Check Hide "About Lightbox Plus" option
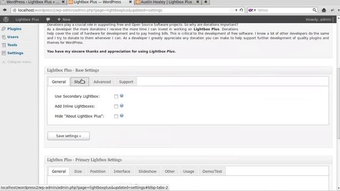 (x=116, y=117)
